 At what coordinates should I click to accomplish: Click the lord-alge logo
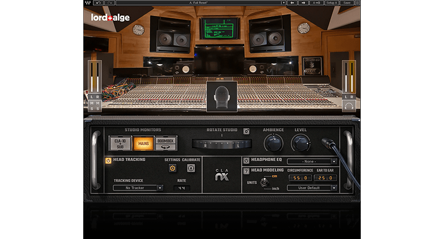click(110, 18)
